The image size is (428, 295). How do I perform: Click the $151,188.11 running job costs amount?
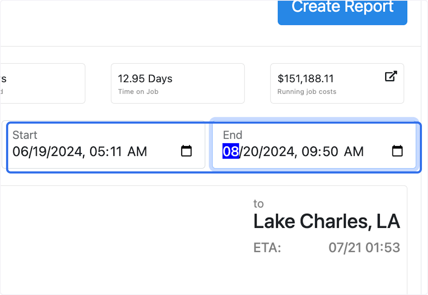click(x=305, y=78)
